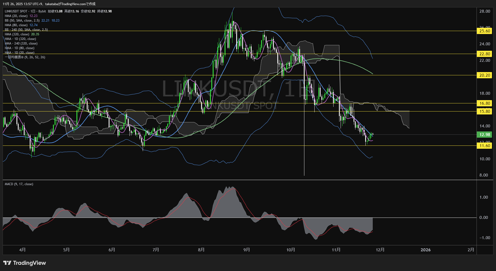Select the LINKUSDT SPOT symbol title

16,11
